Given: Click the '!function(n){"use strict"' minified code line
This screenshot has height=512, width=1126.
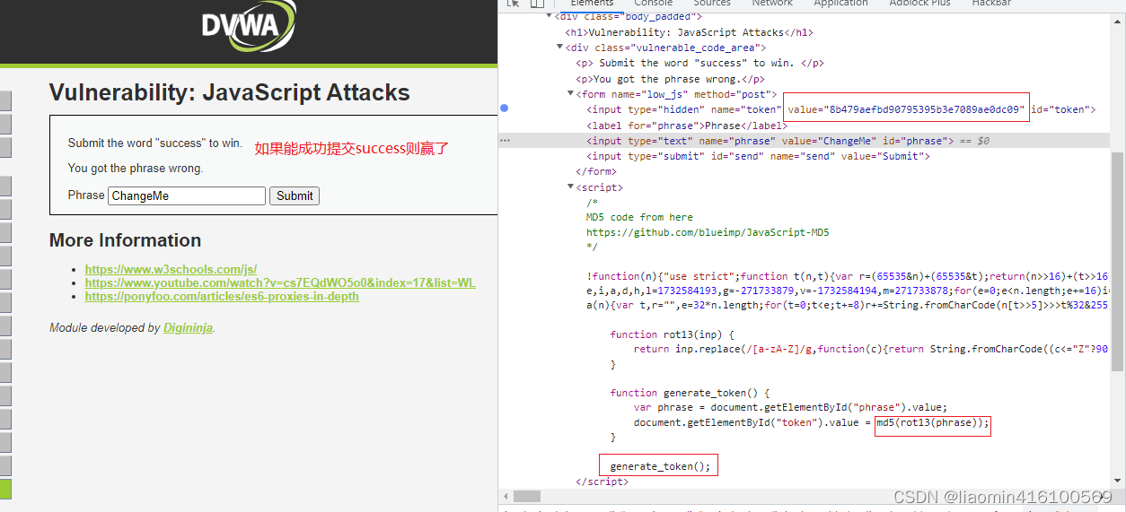Looking at the screenshot, I should pyautogui.click(x=846, y=275).
